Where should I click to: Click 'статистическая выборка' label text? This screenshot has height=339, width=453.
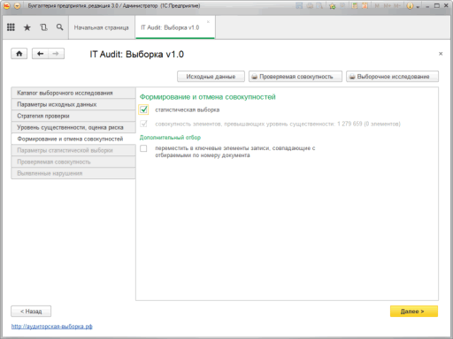point(188,109)
